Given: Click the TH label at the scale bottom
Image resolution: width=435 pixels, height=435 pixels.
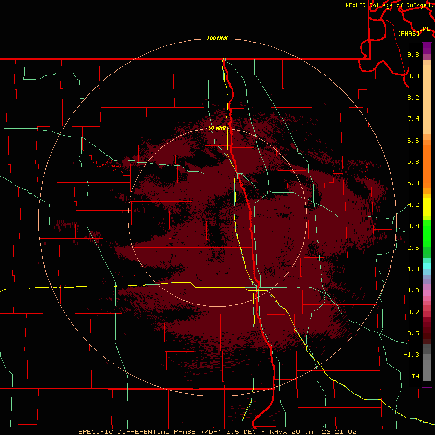Looking at the screenshot, I should (x=415, y=377).
